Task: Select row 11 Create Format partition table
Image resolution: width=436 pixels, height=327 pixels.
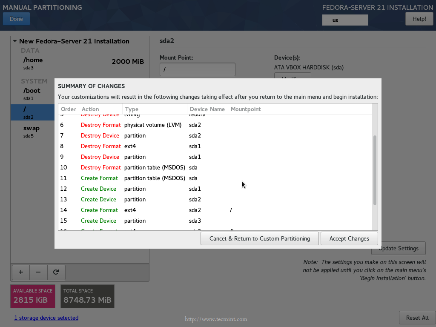Action: (x=215, y=178)
